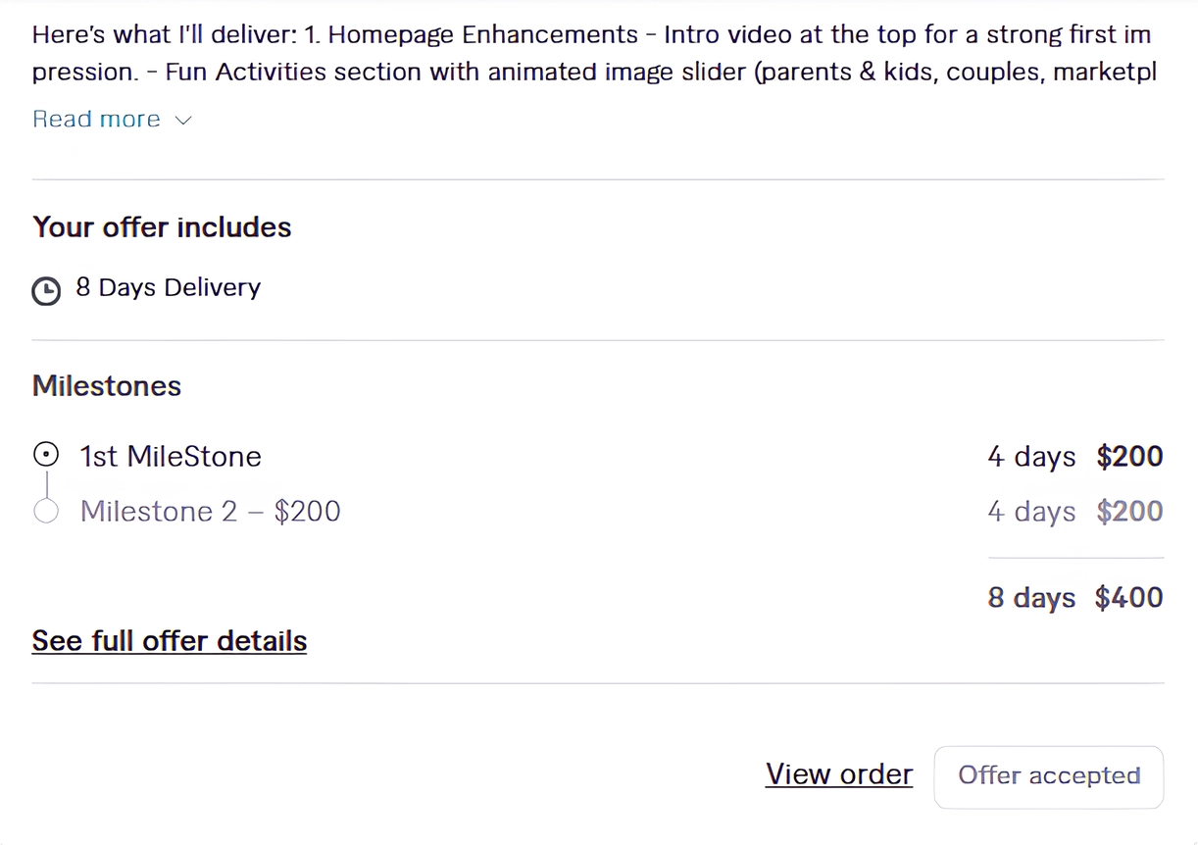Viewport: 1198px width, 845px height.
Task: Expand the Read more chevron arrow
Action: point(183,120)
